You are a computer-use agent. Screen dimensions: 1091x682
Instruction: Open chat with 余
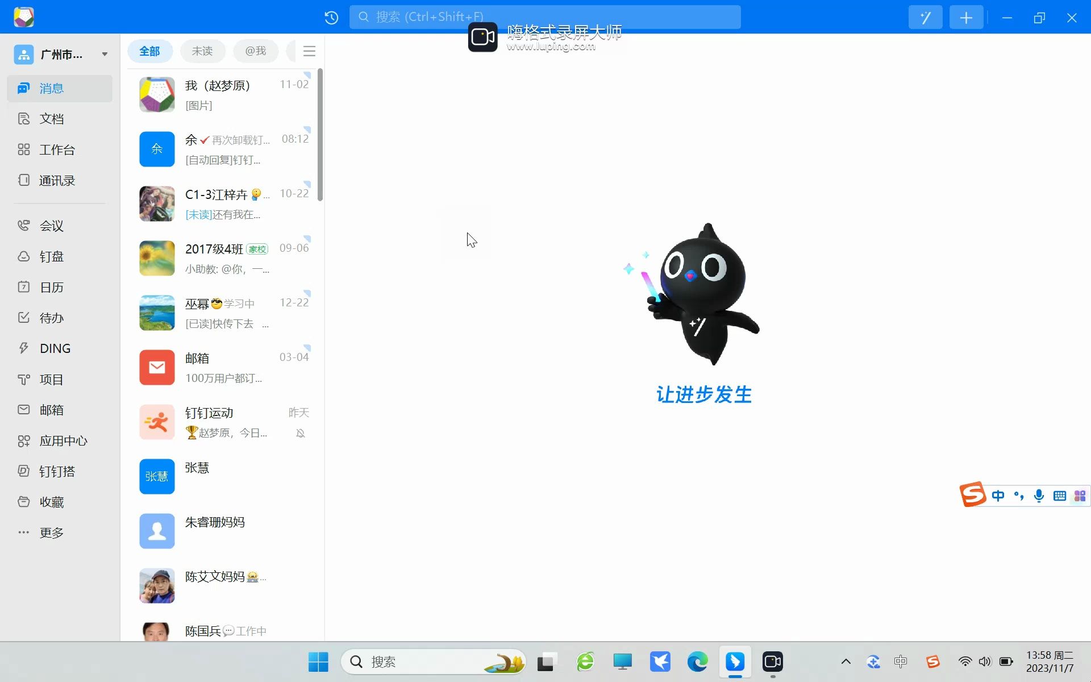tap(223, 149)
